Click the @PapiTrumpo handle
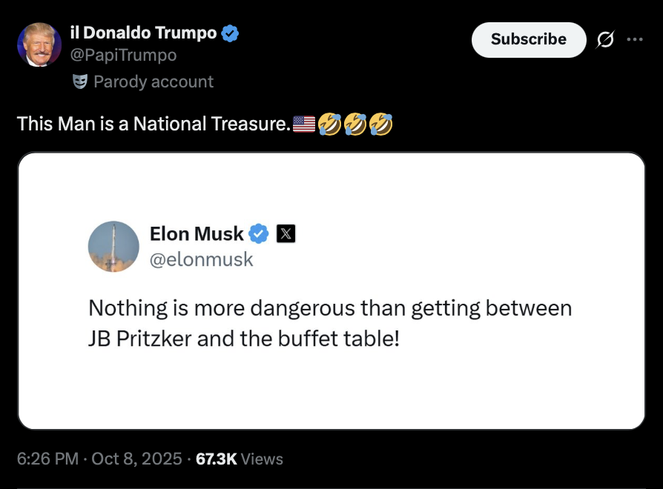Viewport: 663px width, 489px height. 123,55
